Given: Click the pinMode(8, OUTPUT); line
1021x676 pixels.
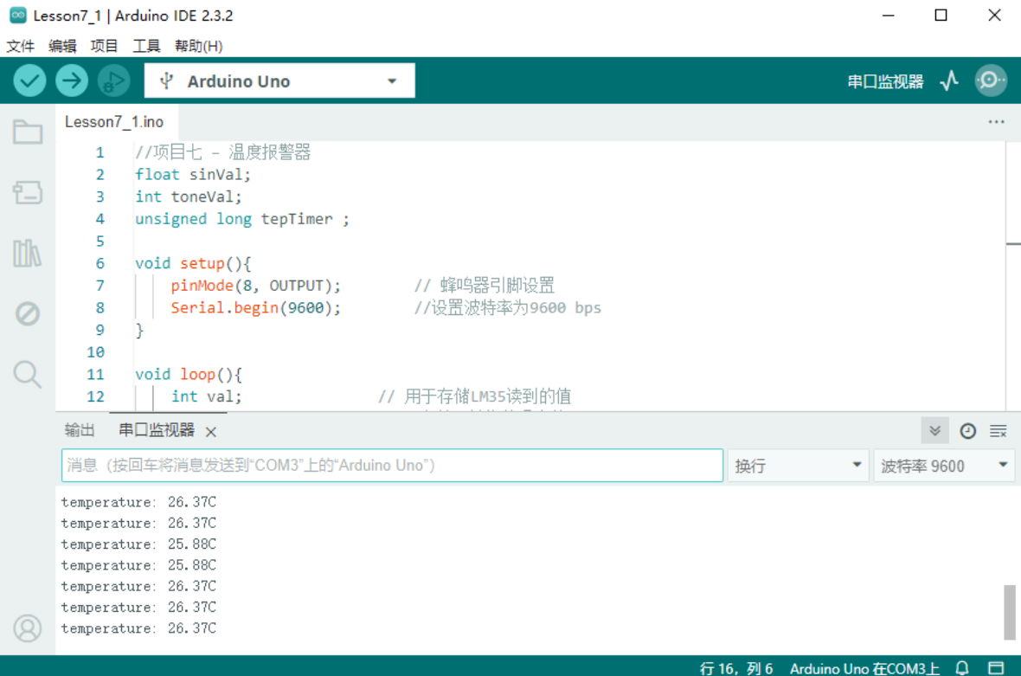Looking at the screenshot, I should 255,286.
